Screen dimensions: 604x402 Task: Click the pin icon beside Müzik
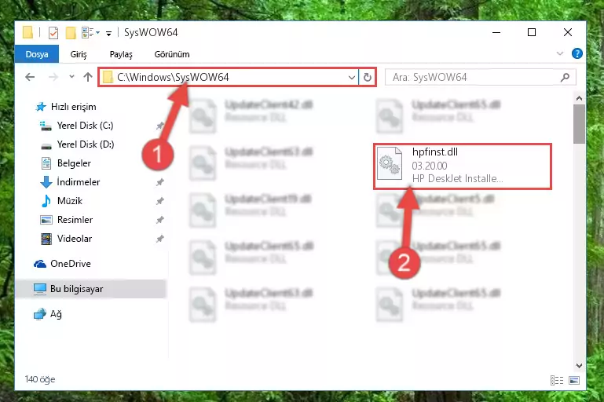click(160, 201)
